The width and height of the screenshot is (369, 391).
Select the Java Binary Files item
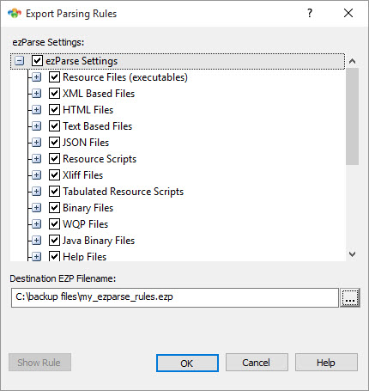click(x=99, y=241)
